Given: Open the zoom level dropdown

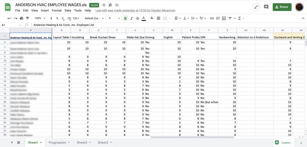Looking at the screenshot, I should tap(40, 18).
